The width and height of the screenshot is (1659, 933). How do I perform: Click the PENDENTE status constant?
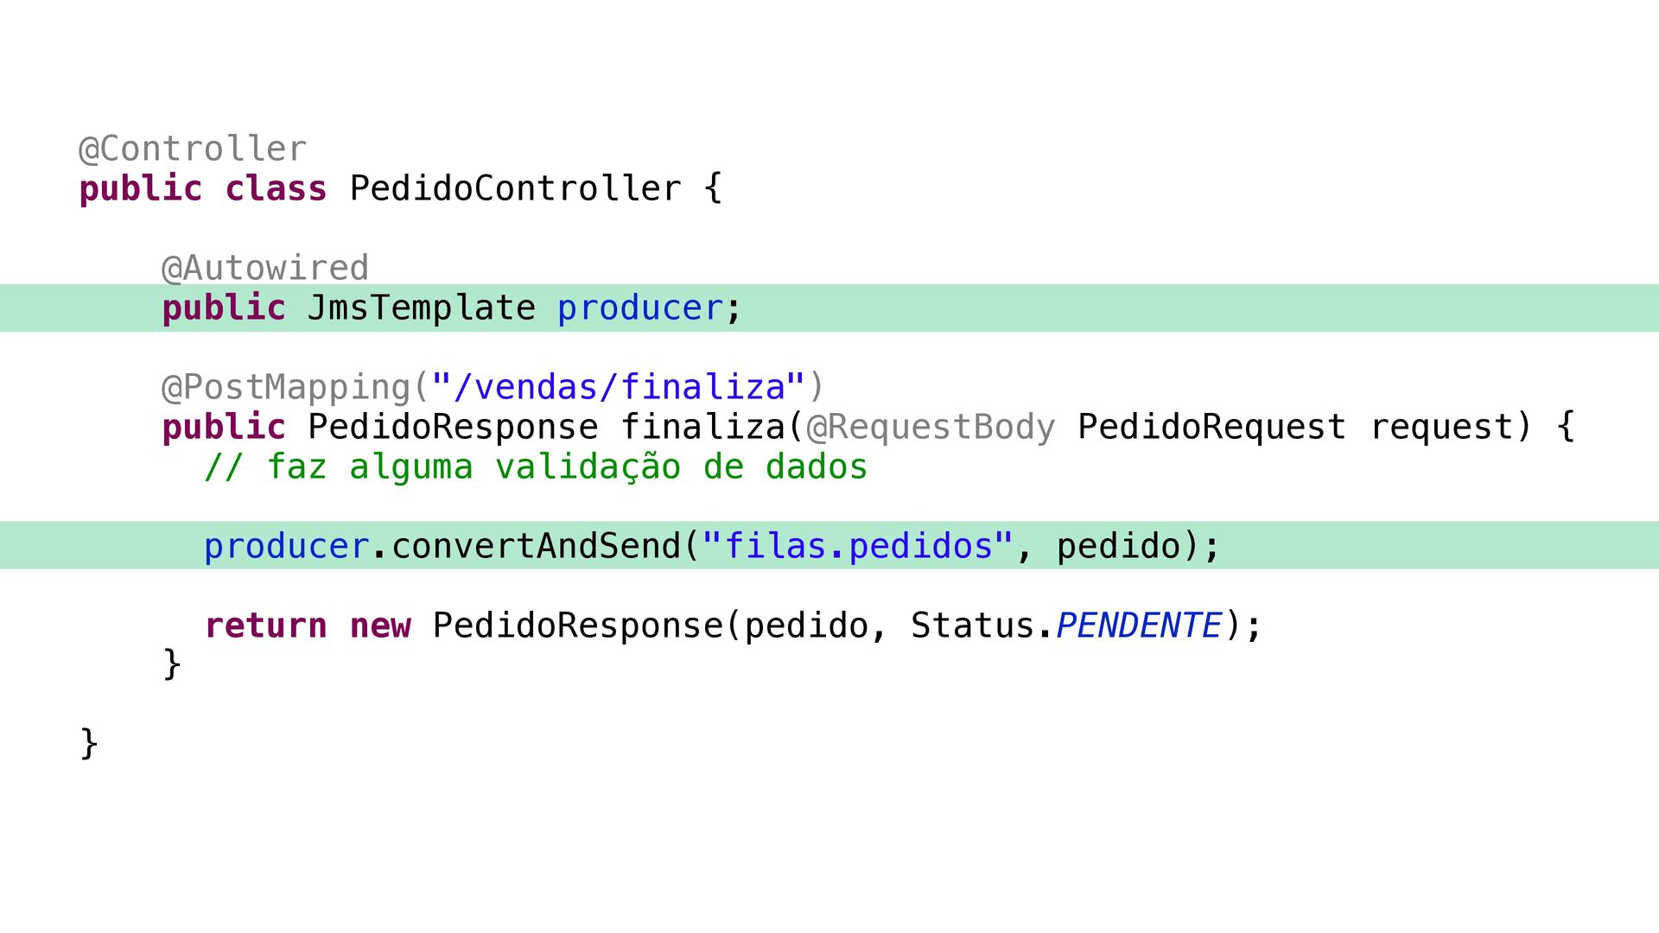(1139, 625)
